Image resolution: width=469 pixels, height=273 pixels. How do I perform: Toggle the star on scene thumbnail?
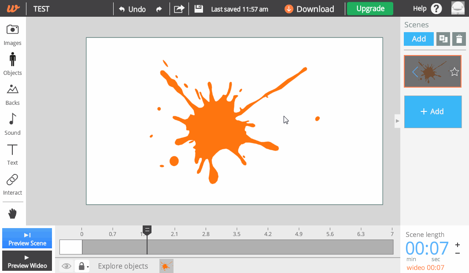coord(454,72)
